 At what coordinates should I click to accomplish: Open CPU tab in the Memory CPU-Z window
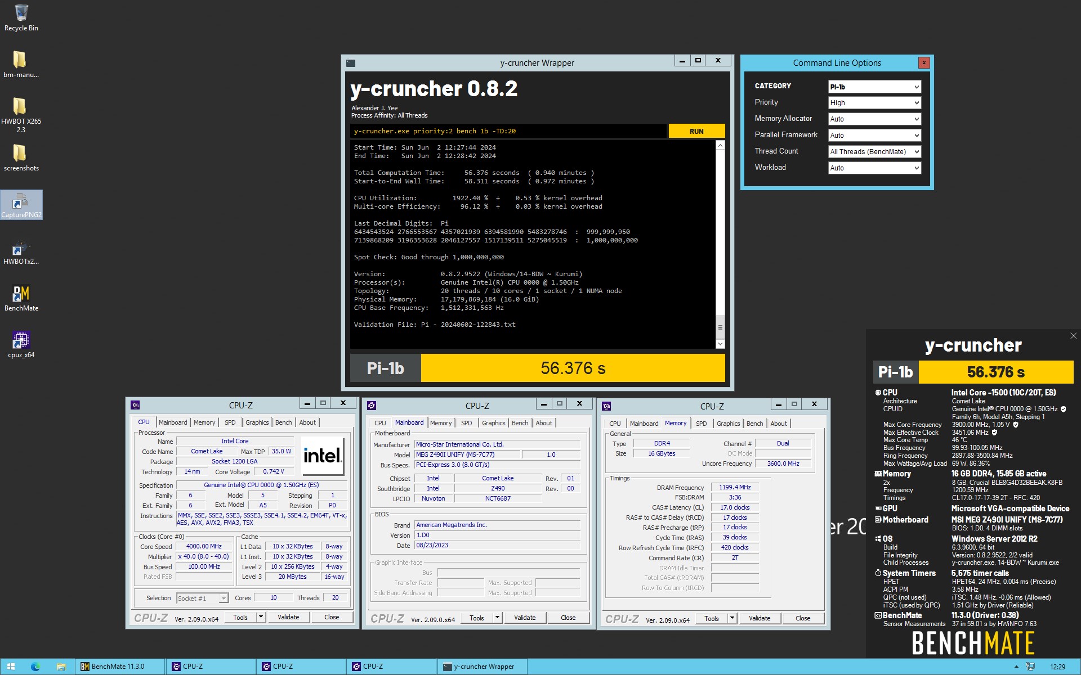pyautogui.click(x=615, y=424)
